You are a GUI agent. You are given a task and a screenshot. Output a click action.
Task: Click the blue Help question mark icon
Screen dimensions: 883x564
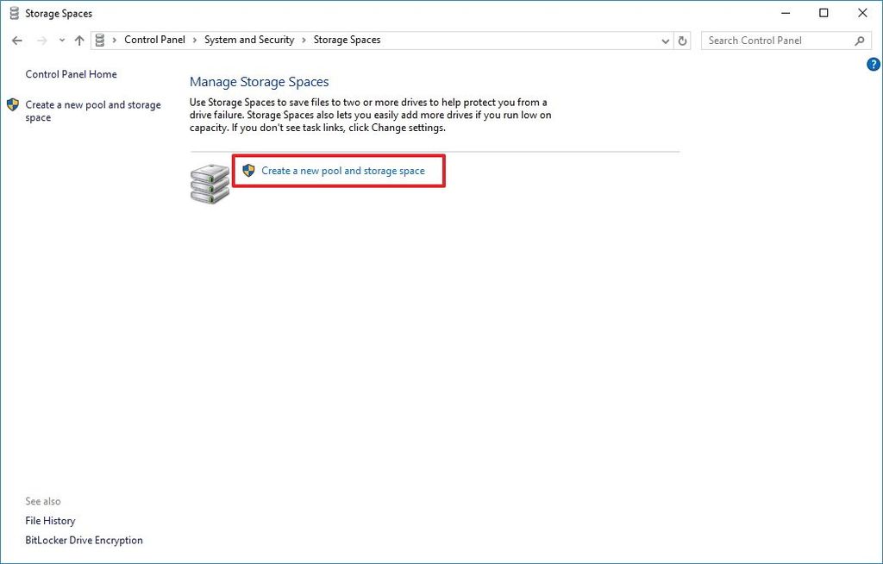(x=873, y=64)
